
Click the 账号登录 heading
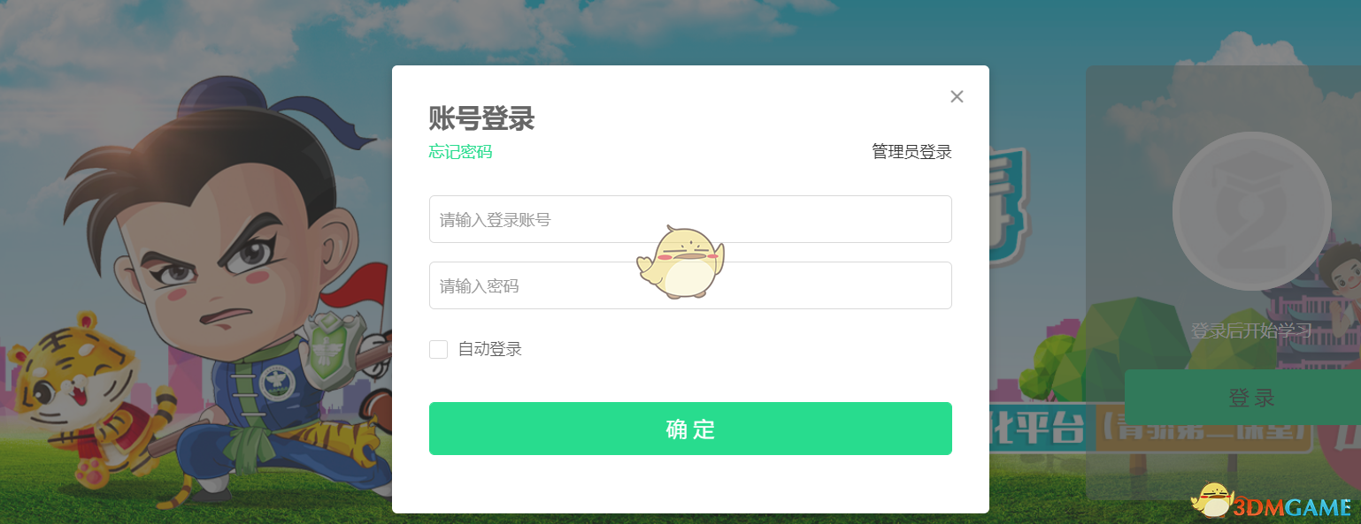(481, 118)
